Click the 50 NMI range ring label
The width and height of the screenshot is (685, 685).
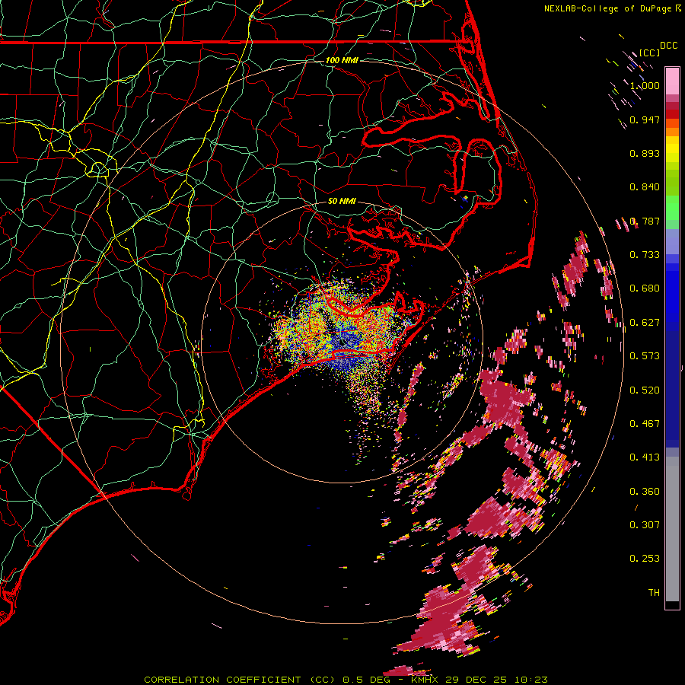click(x=342, y=201)
